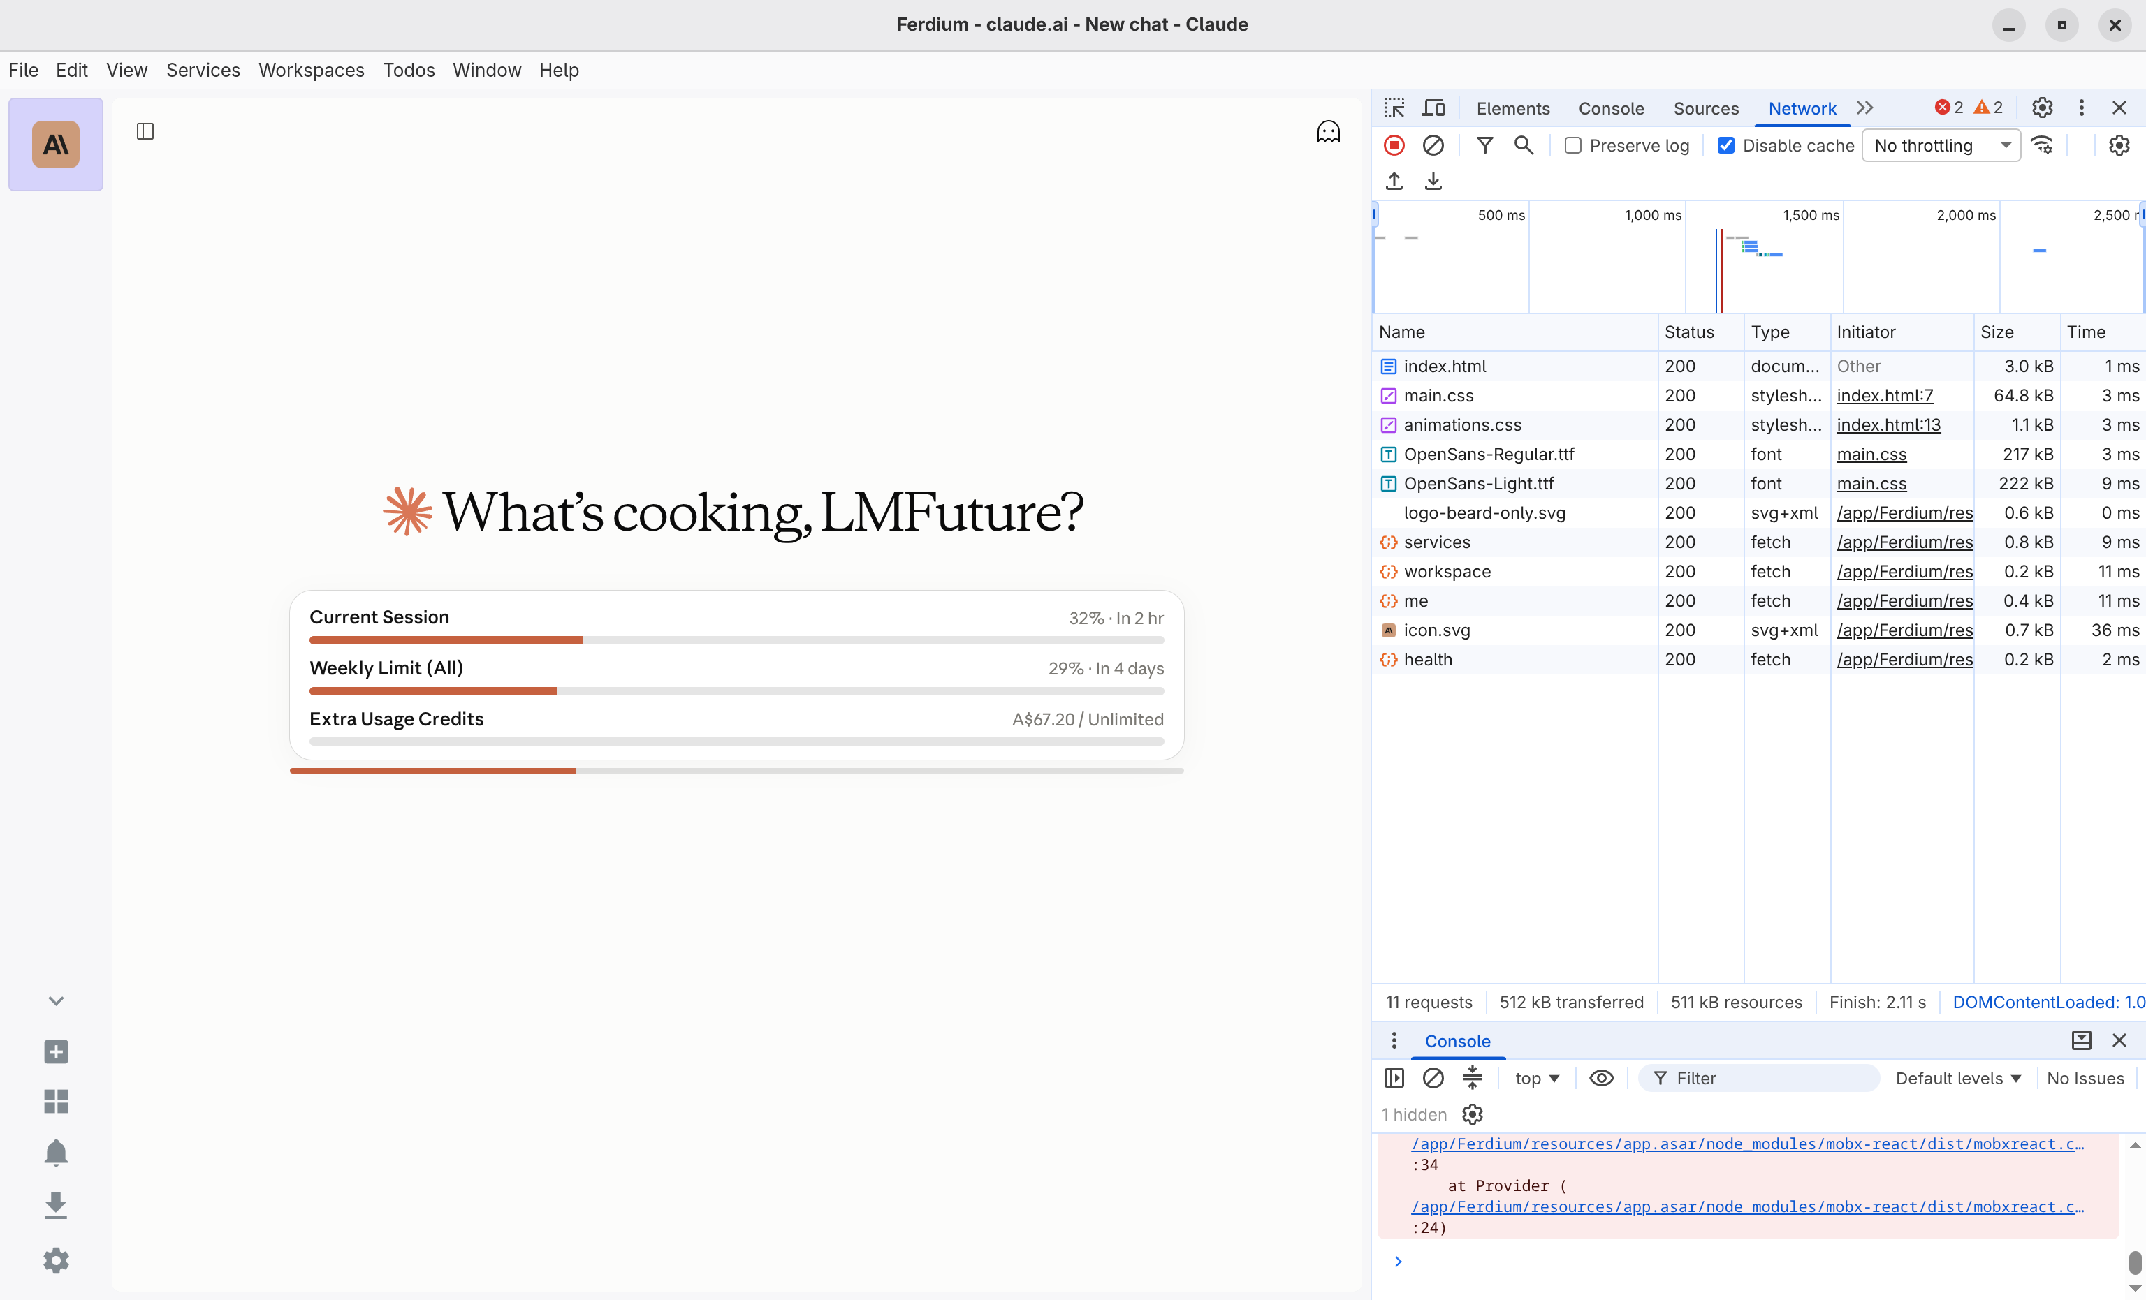This screenshot has height=1300, width=2146.
Task: Focus the console Filter input field
Action: pos(1758,1078)
